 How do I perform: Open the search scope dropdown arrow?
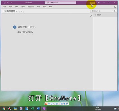pos(116,11)
